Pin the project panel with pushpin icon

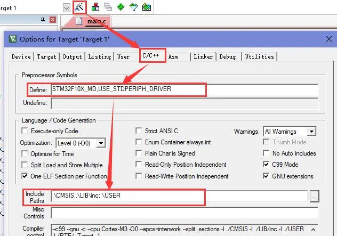pos(43,20)
